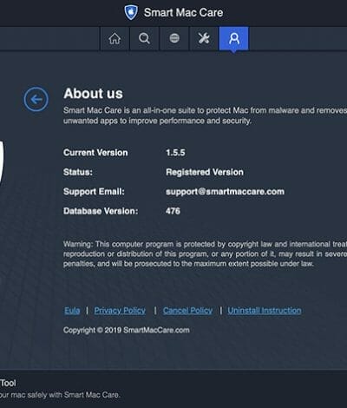Select the user account tab
The width and height of the screenshot is (347, 408).
click(x=233, y=38)
